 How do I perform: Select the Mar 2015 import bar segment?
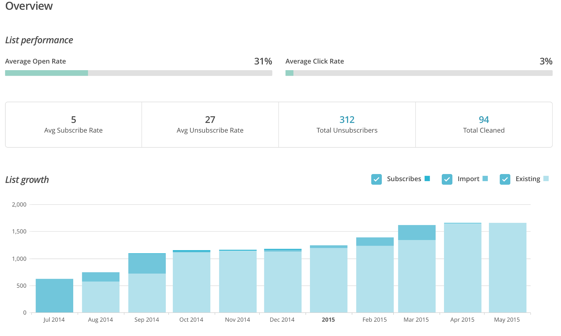[417, 232]
